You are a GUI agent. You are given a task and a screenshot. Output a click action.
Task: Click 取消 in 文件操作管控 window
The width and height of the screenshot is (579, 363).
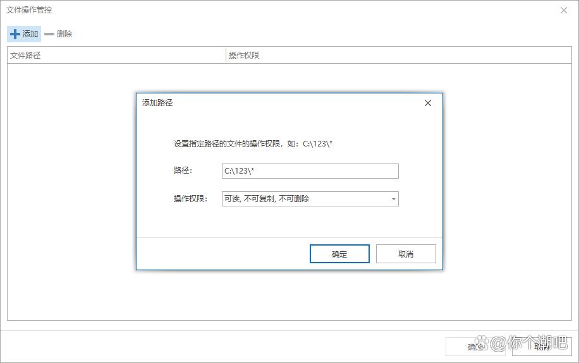(542, 347)
